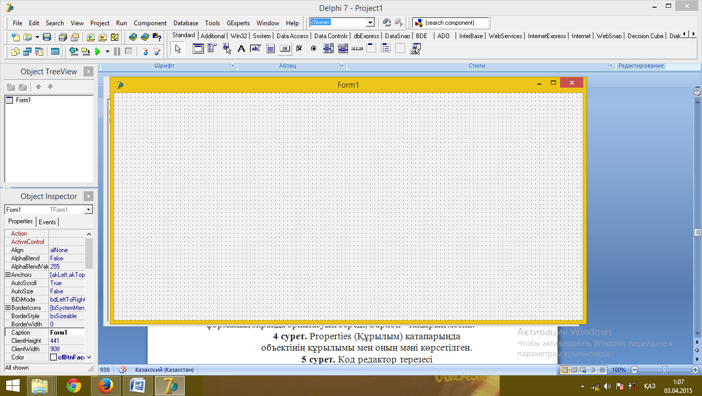This screenshot has height=396, width=702.
Task: Open the Шрифт group dialog launcher in Word
Action: pos(232,65)
